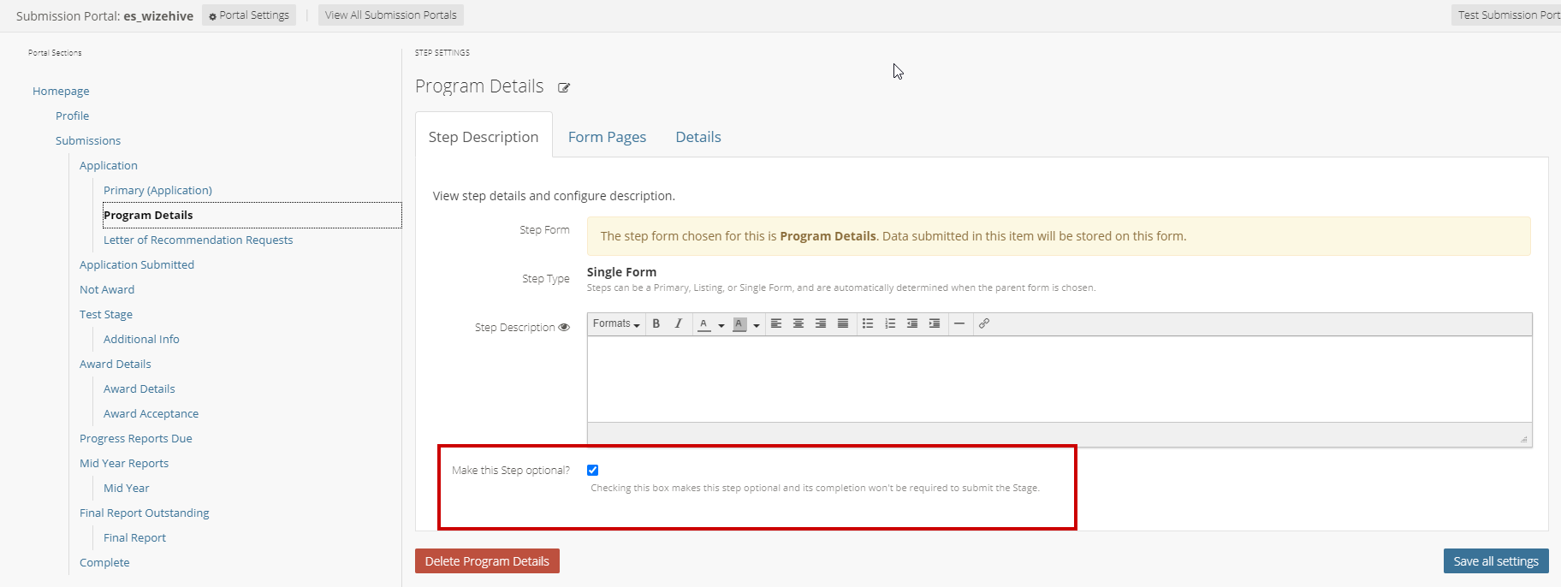
Task: Select Not Award stage
Action: (107, 289)
